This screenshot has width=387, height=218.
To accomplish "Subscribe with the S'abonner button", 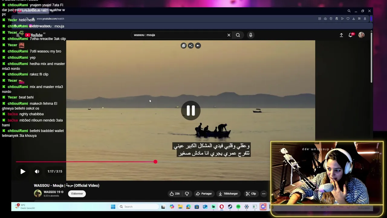I will click(x=77, y=193).
